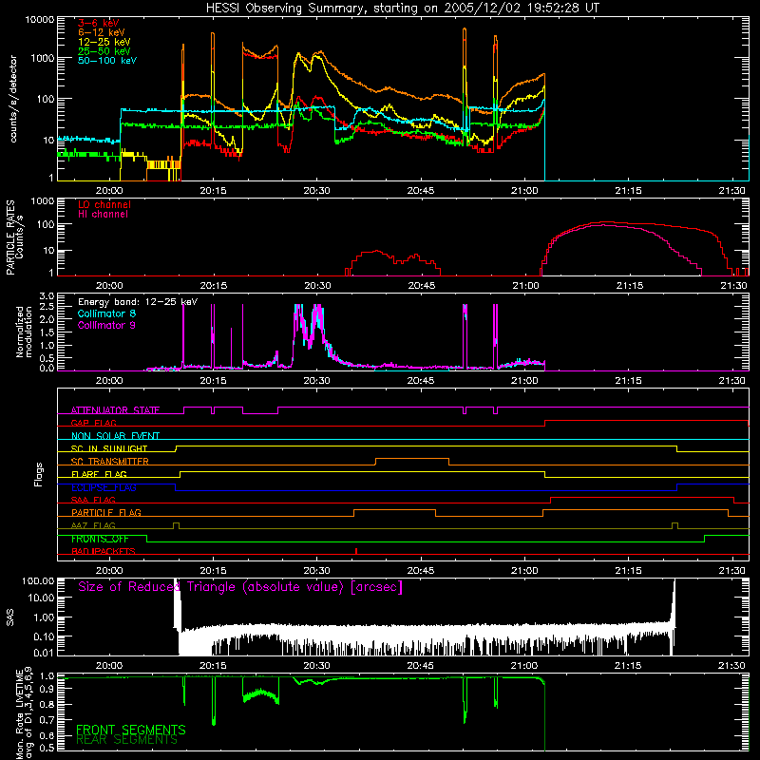The width and height of the screenshot is (760, 760).
Task: Click the PARTICLE FLAG label
Action: point(106,512)
